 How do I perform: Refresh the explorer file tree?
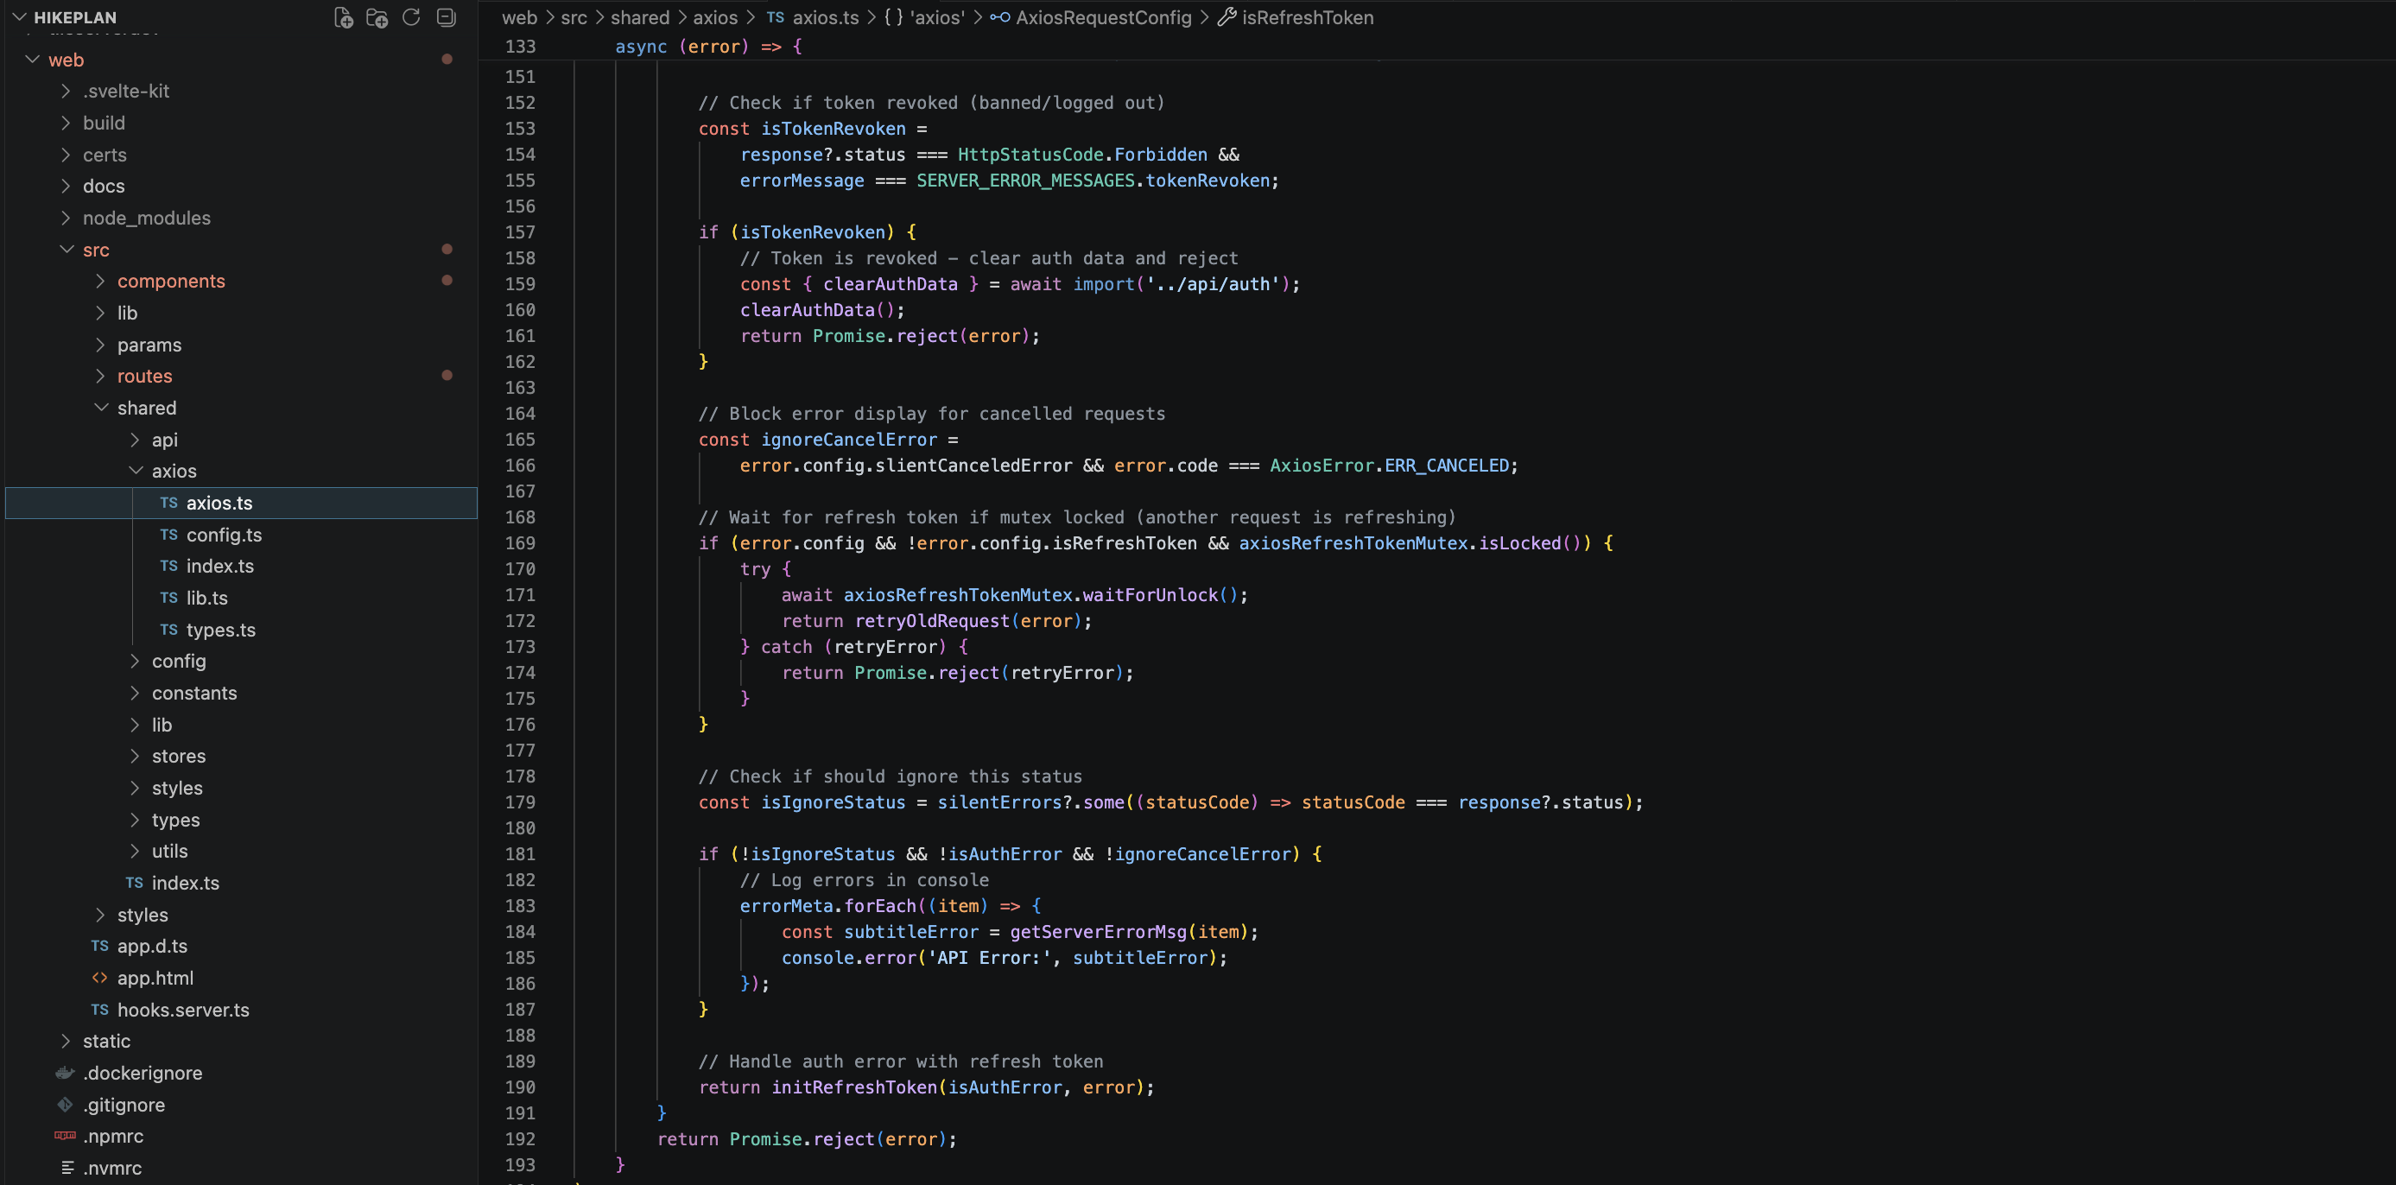pyautogui.click(x=411, y=17)
